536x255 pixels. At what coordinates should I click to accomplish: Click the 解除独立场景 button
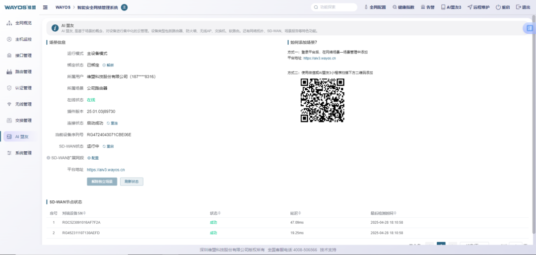[102, 182]
